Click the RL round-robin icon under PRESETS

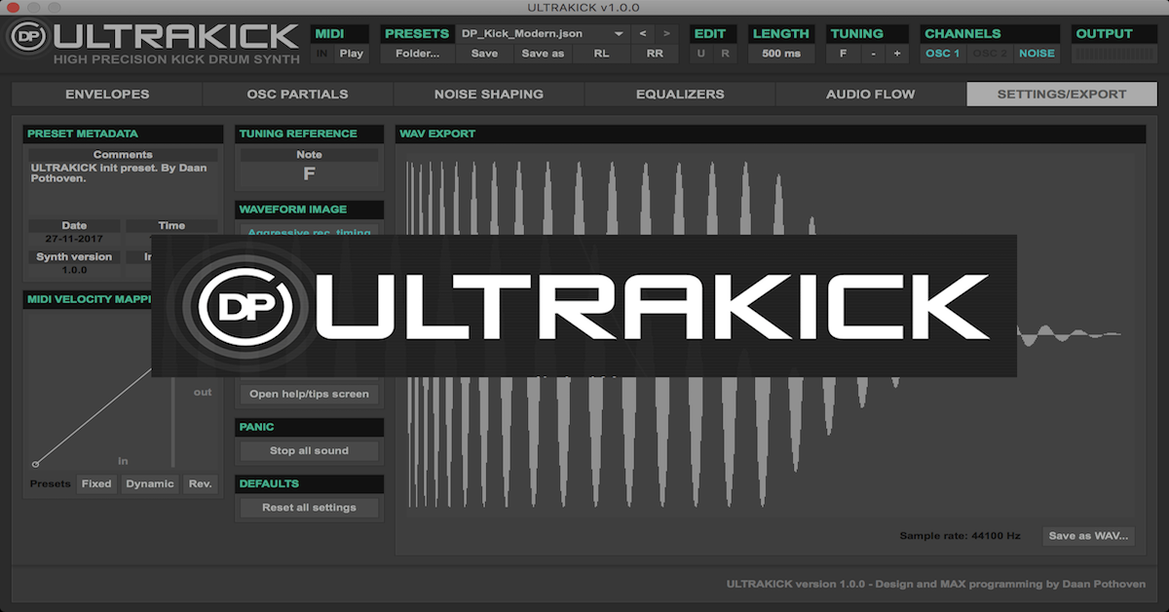(x=600, y=53)
